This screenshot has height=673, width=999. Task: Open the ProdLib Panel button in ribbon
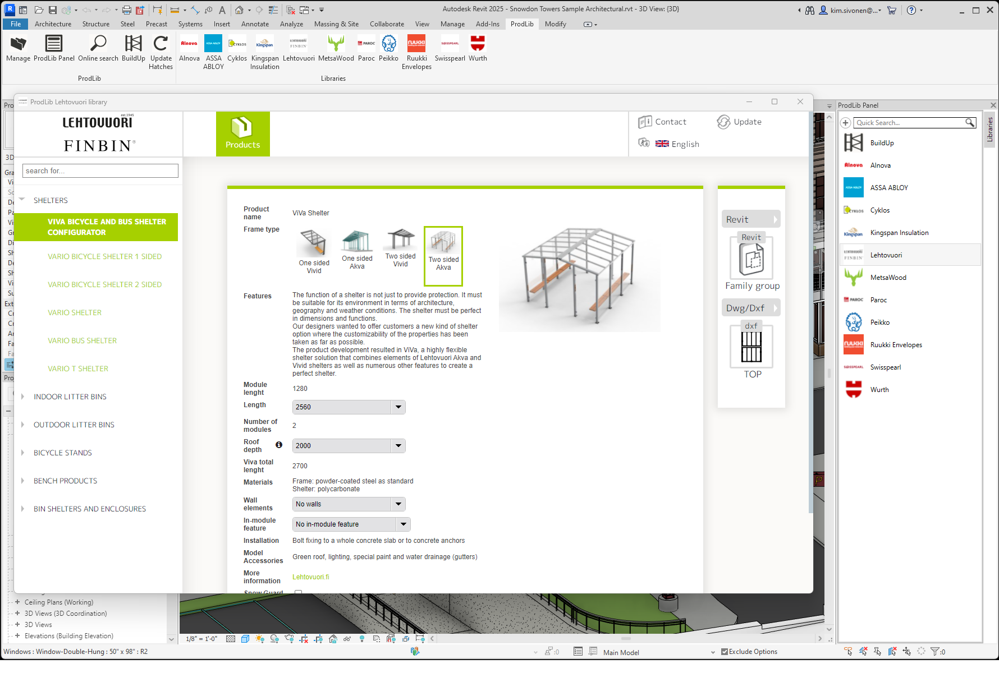54,48
